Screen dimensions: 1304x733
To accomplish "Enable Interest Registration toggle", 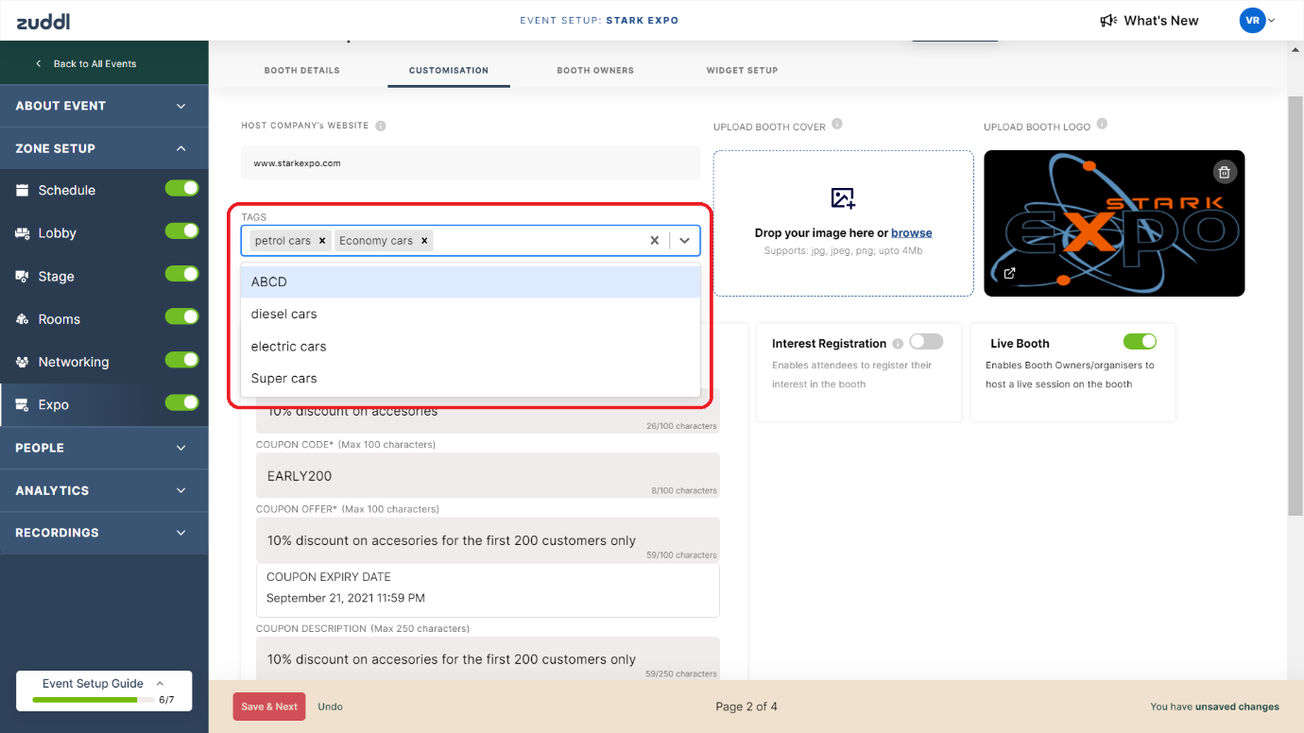I will pyautogui.click(x=926, y=342).
